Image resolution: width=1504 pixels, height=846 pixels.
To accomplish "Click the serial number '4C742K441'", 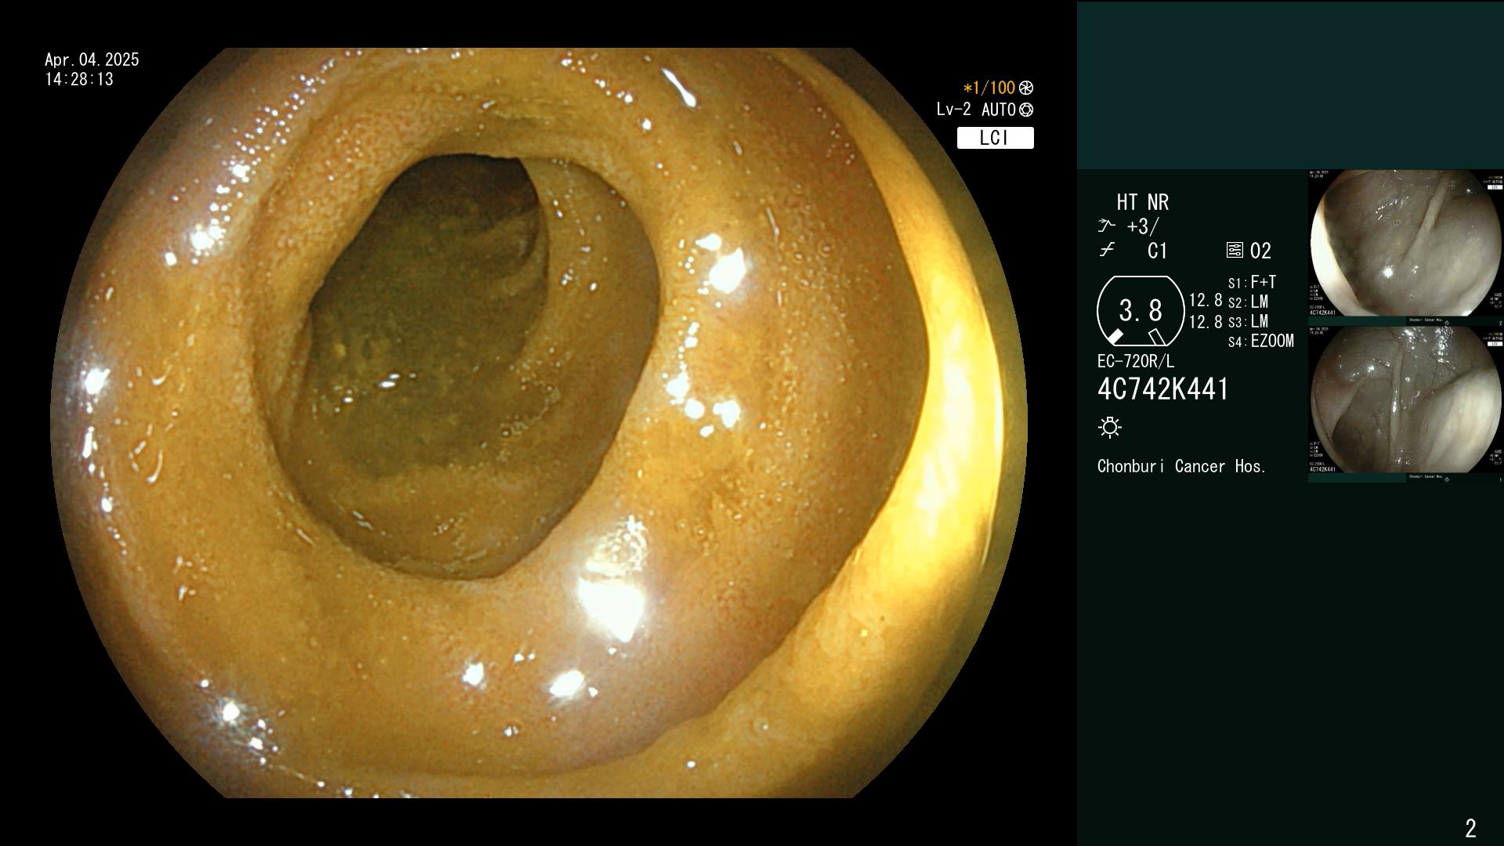I will tap(1163, 389).
